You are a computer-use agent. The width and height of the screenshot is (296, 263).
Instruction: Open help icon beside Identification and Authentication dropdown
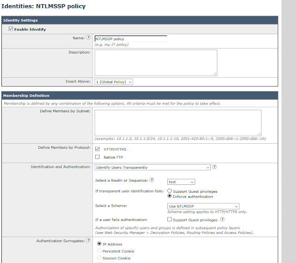214,167
